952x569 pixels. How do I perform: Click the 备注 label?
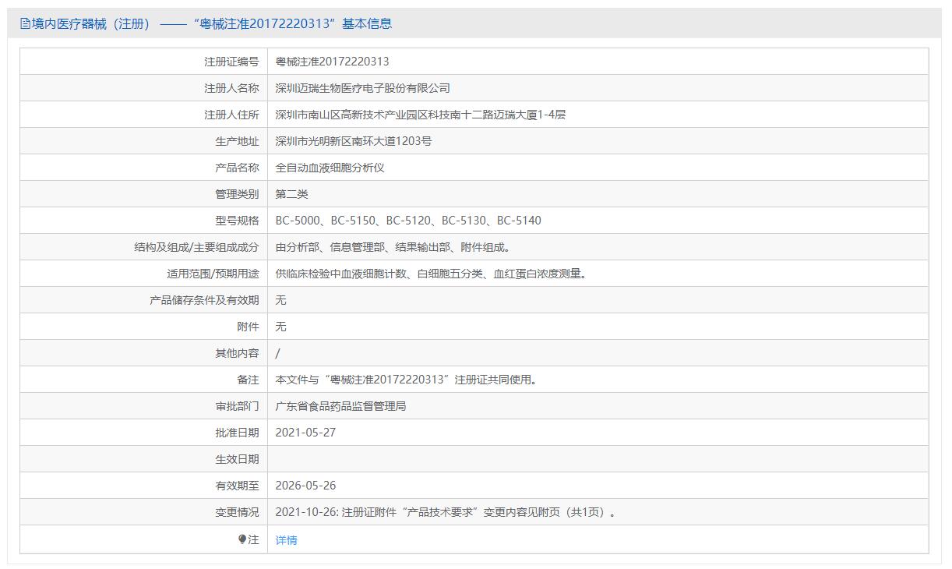tap(249, 380)
